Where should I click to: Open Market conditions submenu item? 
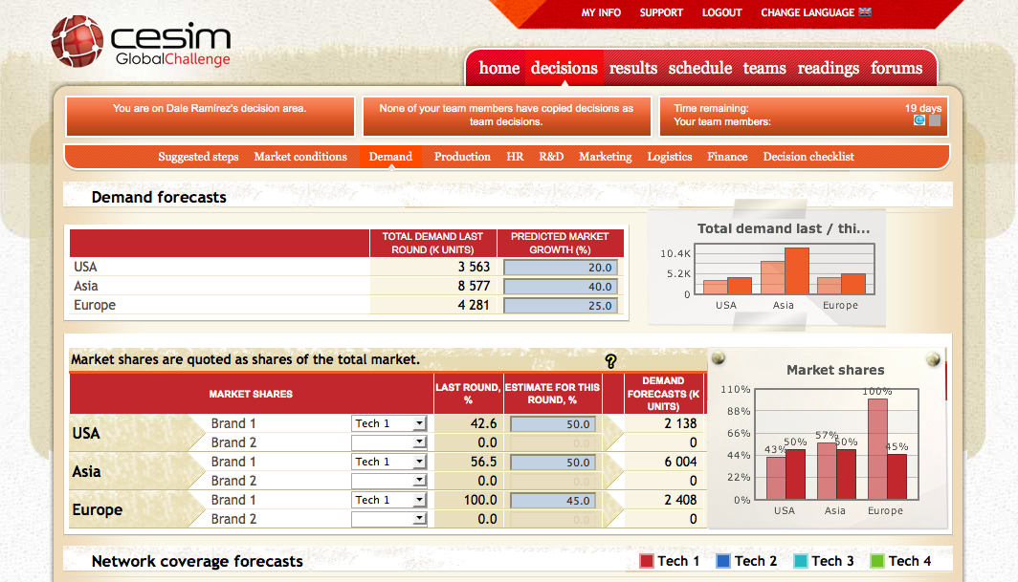(300, 157)
